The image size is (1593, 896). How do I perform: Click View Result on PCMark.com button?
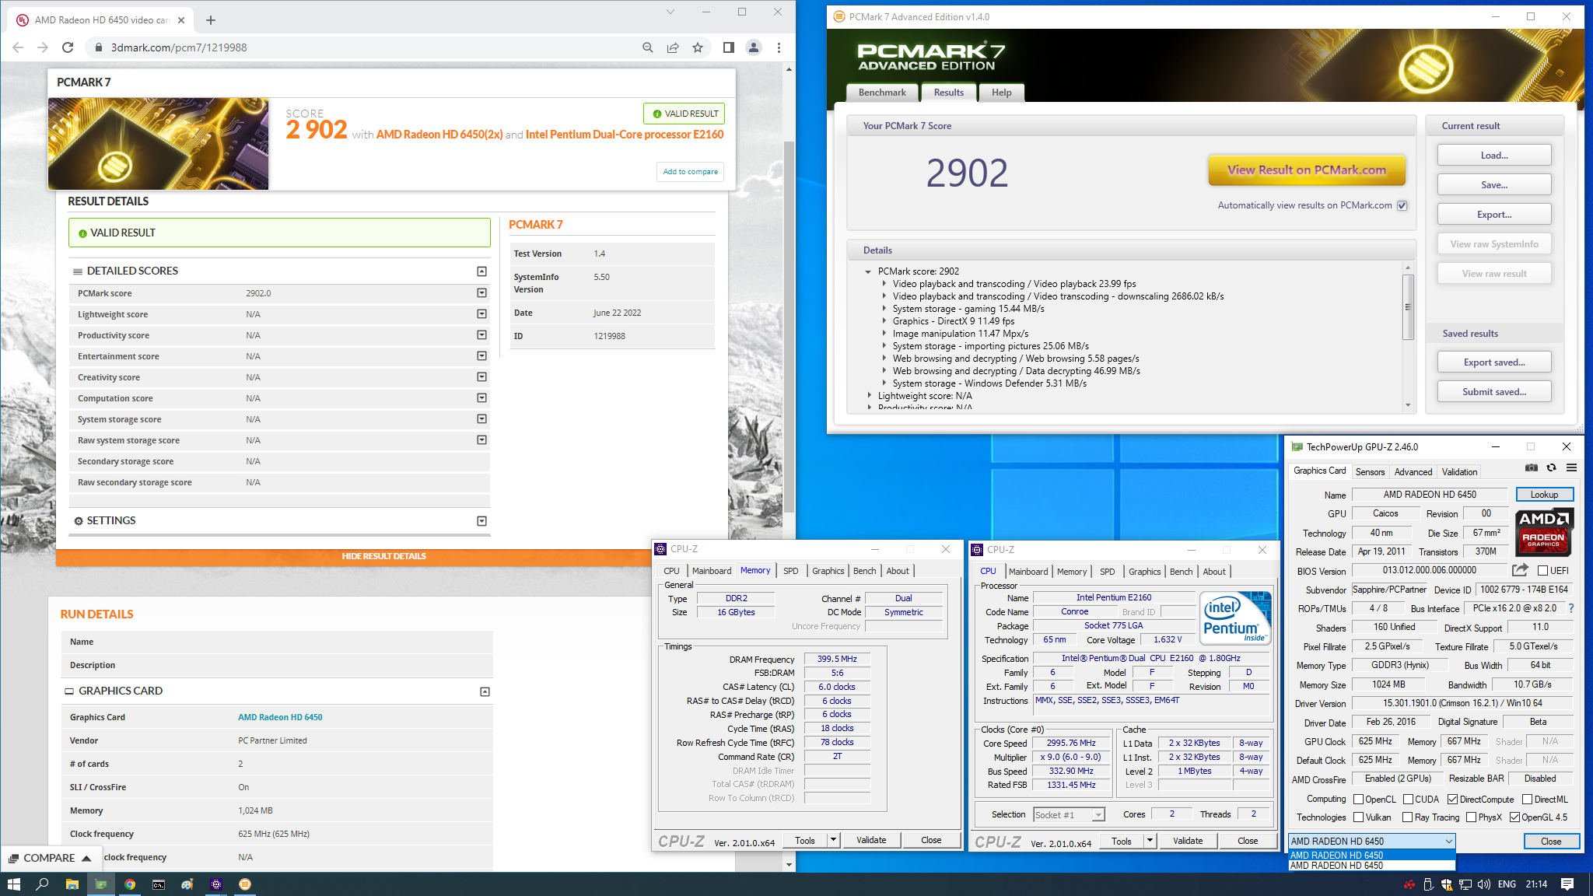tap(1307, 170)
